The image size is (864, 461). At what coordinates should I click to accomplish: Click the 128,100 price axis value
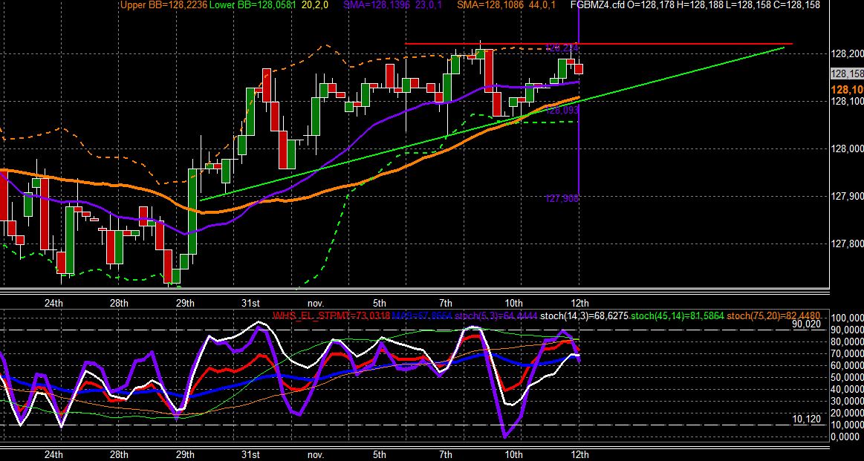click(847, 102)
